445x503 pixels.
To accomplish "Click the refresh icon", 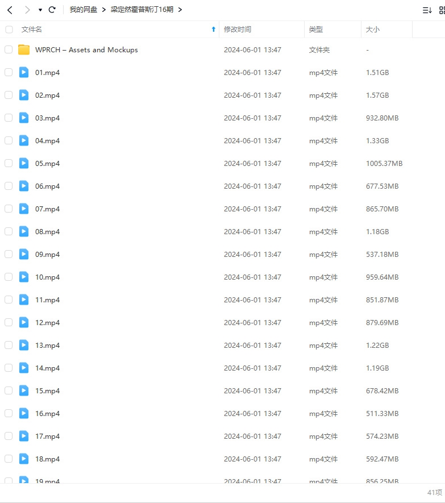I will click(52, 10).
